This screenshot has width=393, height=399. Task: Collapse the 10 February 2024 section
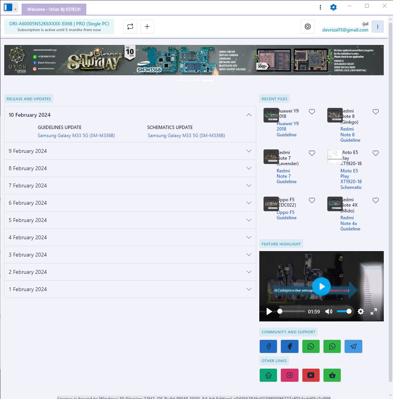coord(249,115)
